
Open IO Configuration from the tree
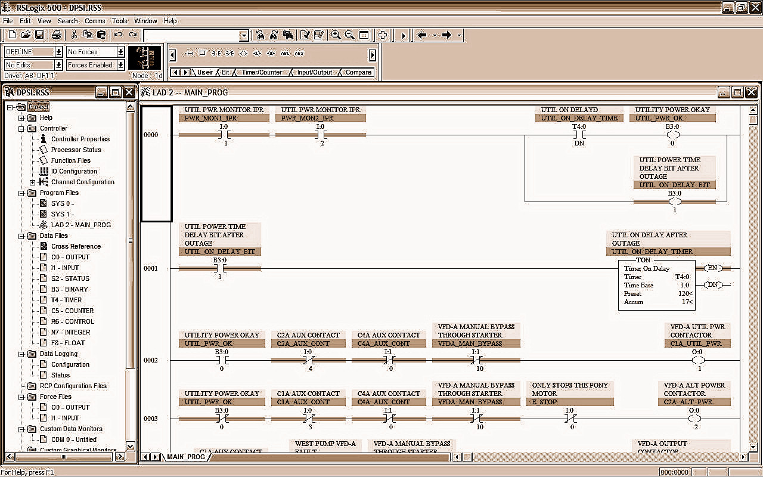pos(74,171)
